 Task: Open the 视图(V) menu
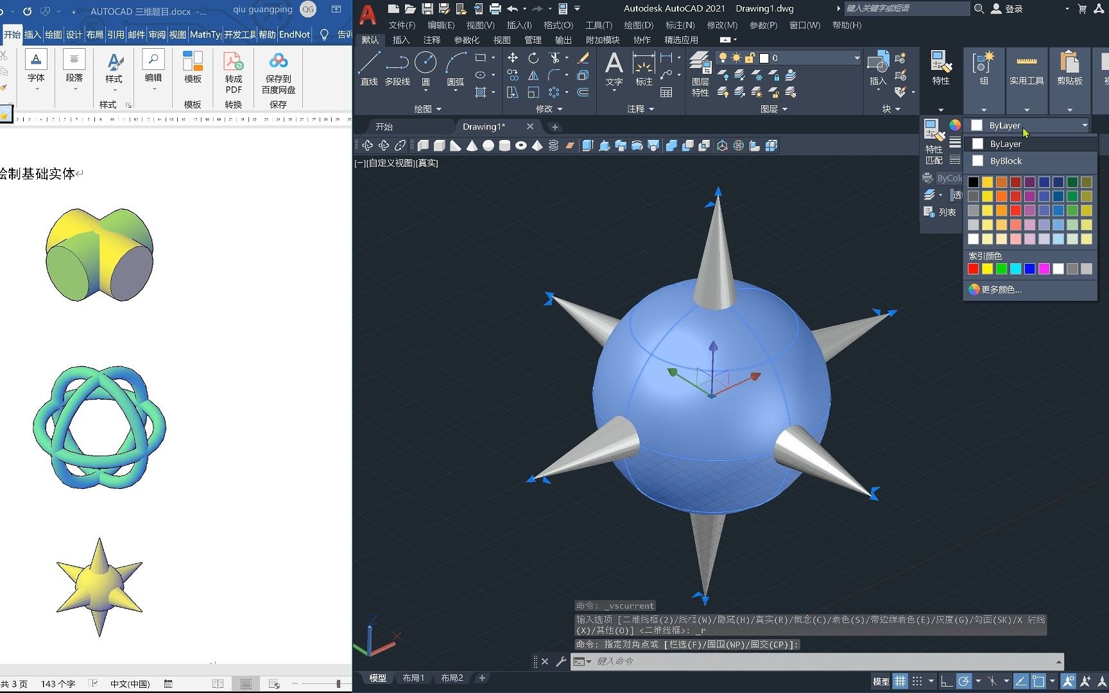(x=479, y=25)
